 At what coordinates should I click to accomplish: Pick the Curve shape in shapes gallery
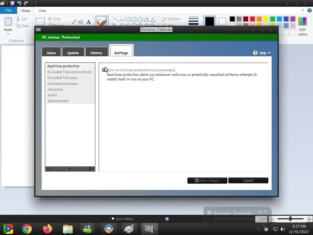point(122,19)
